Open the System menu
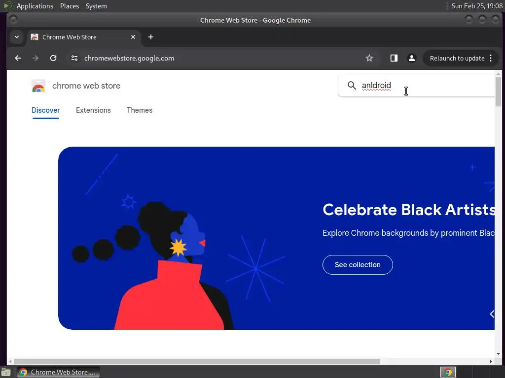The width and height of the screenshot is (505, 378). (96, 6)
